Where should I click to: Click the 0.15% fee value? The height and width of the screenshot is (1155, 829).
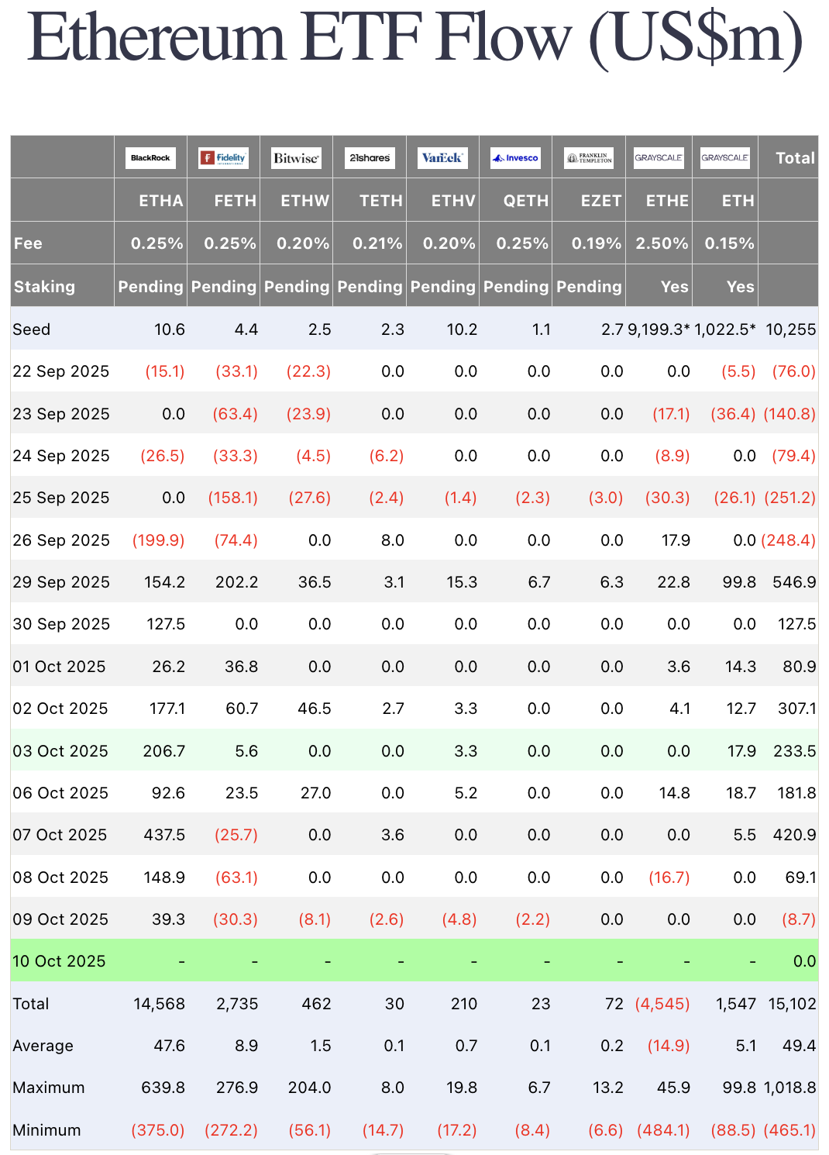pos(729,243)
